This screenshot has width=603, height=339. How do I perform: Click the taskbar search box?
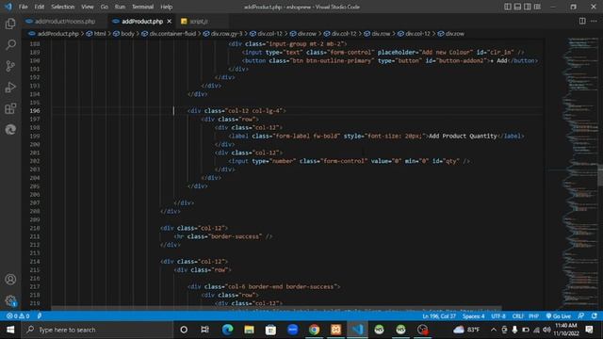click(96, 330)
